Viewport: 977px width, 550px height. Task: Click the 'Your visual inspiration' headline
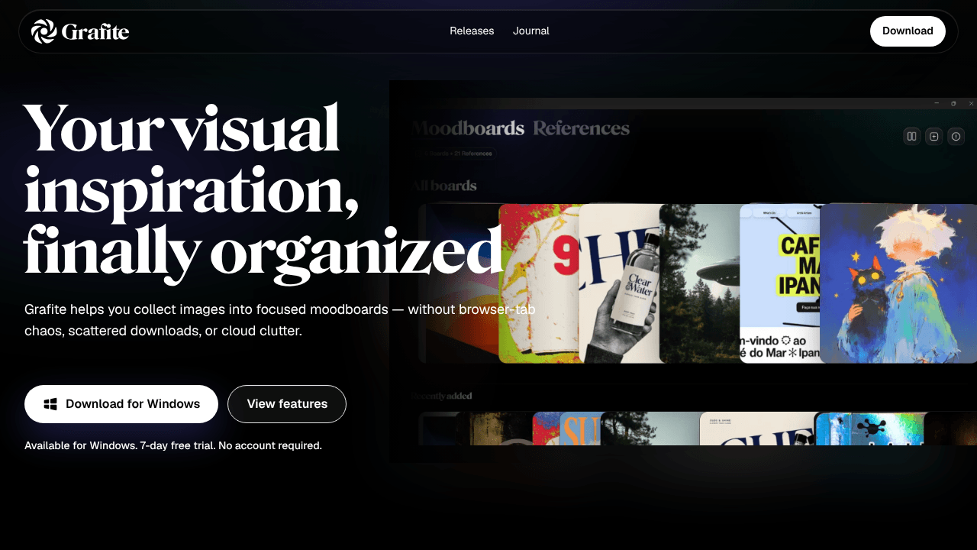263,189
